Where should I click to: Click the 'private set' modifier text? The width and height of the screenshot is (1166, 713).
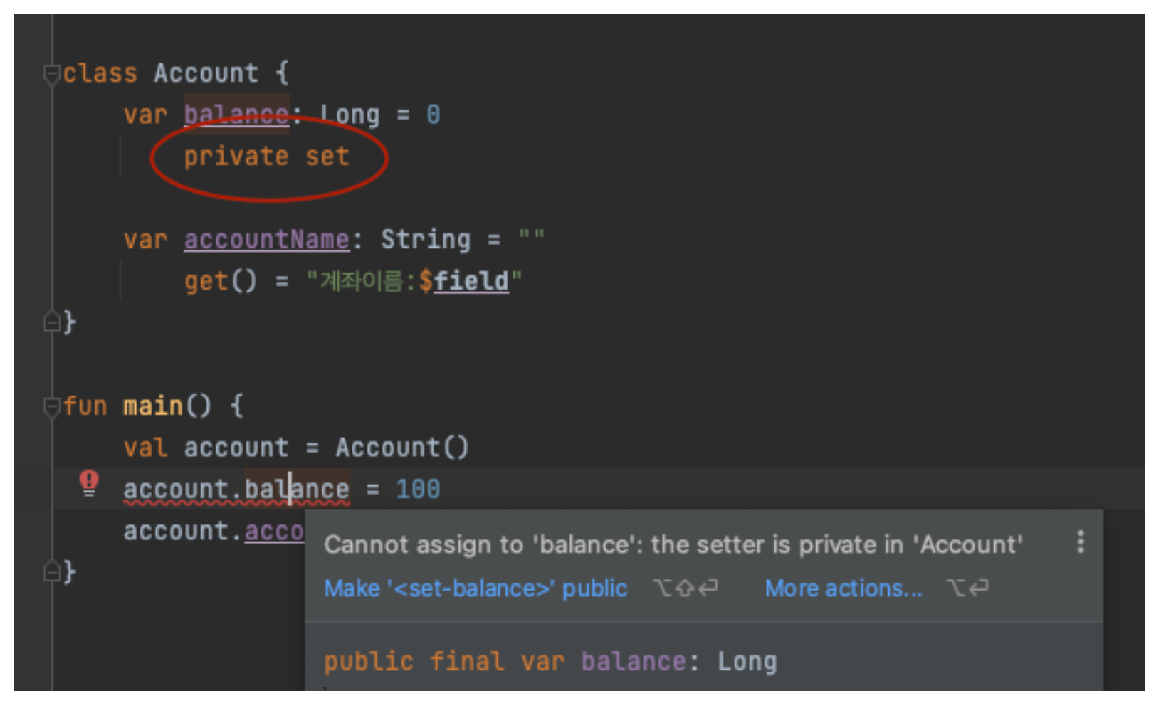coord(266,157)
